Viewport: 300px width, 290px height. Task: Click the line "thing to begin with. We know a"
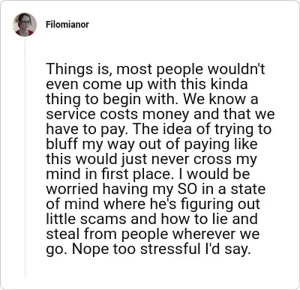(152, 99)
